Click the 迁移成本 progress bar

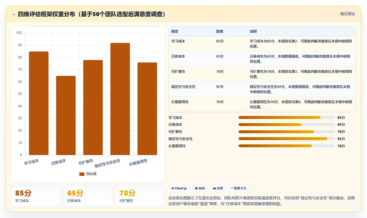(287, 125)
